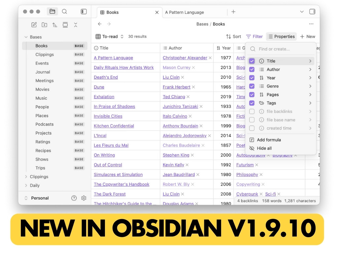Expand the Daily folder
The width and height of the screenshot is (338, 253).
tap(26, 185)
